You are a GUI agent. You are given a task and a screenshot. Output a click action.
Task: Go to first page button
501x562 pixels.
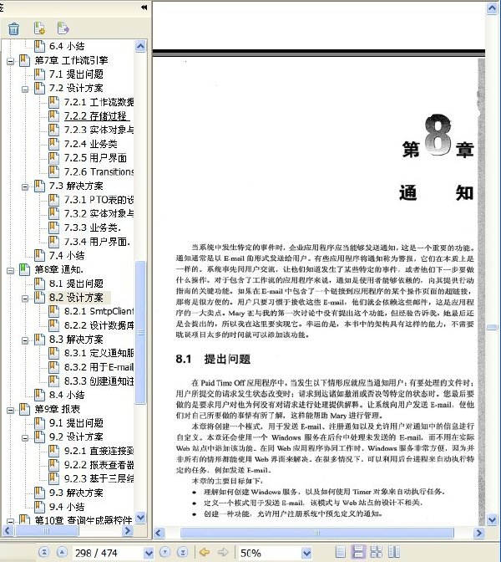pyautogui.click(x=44, y=552)
